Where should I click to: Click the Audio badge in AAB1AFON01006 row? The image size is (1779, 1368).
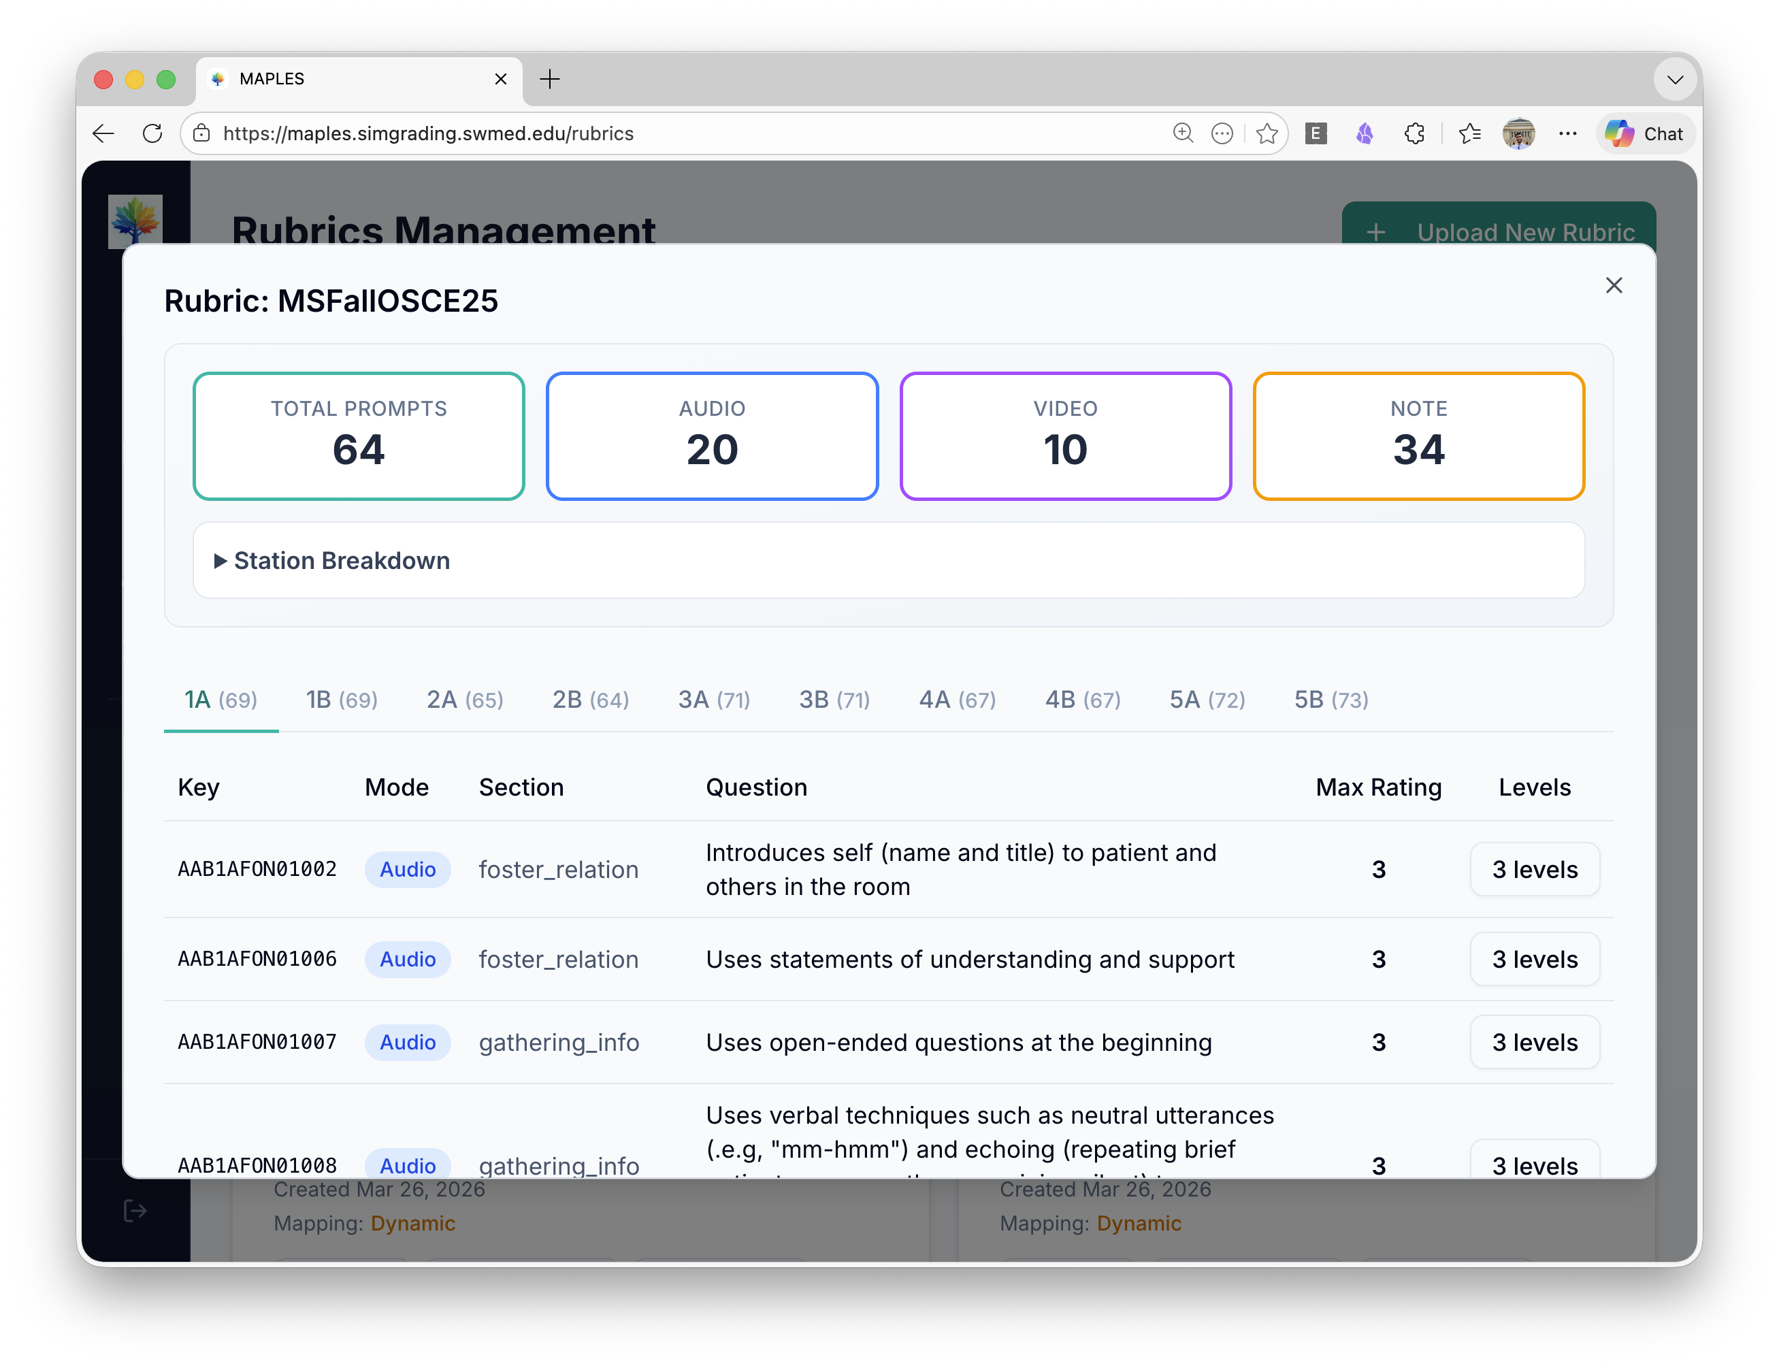pos(407,958)
